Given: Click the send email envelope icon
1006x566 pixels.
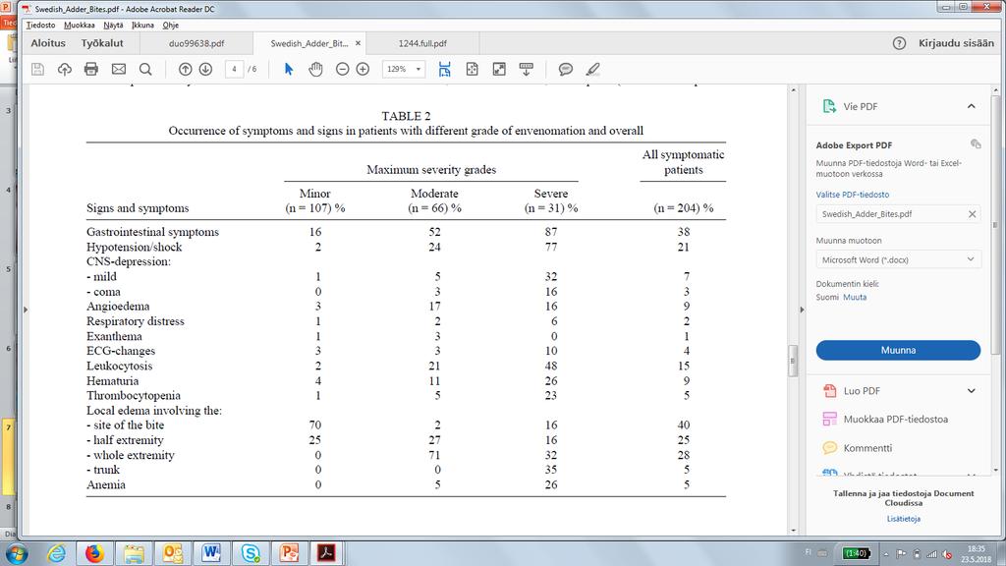Looking at the screenshot, I should coord(119,70).
